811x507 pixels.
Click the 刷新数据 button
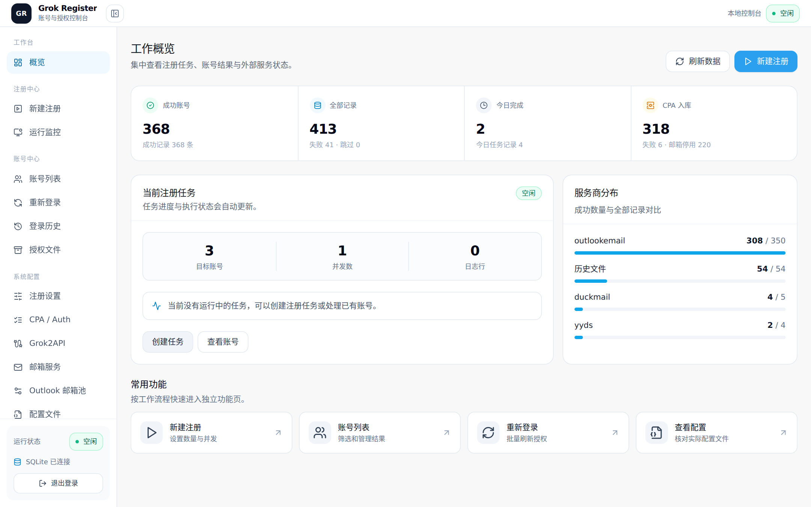[698, 61]
